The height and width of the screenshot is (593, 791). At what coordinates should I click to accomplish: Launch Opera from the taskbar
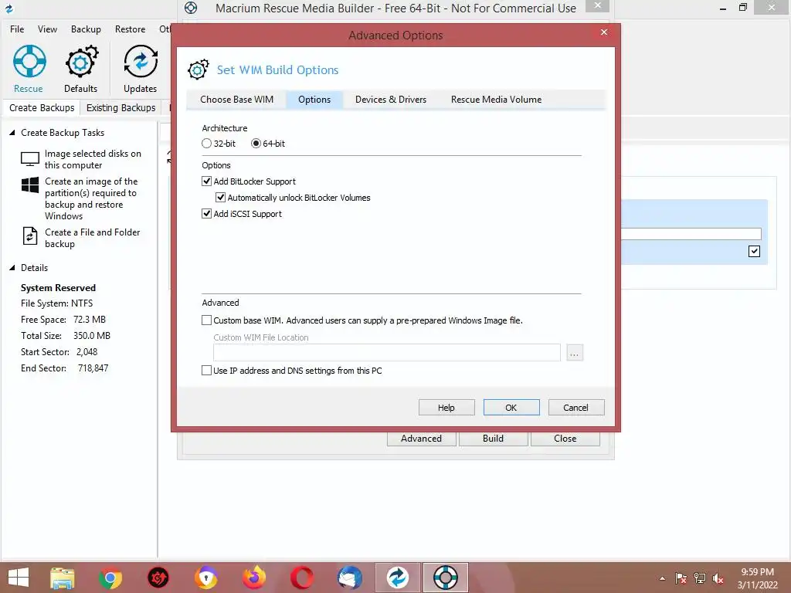coord(302,578)
